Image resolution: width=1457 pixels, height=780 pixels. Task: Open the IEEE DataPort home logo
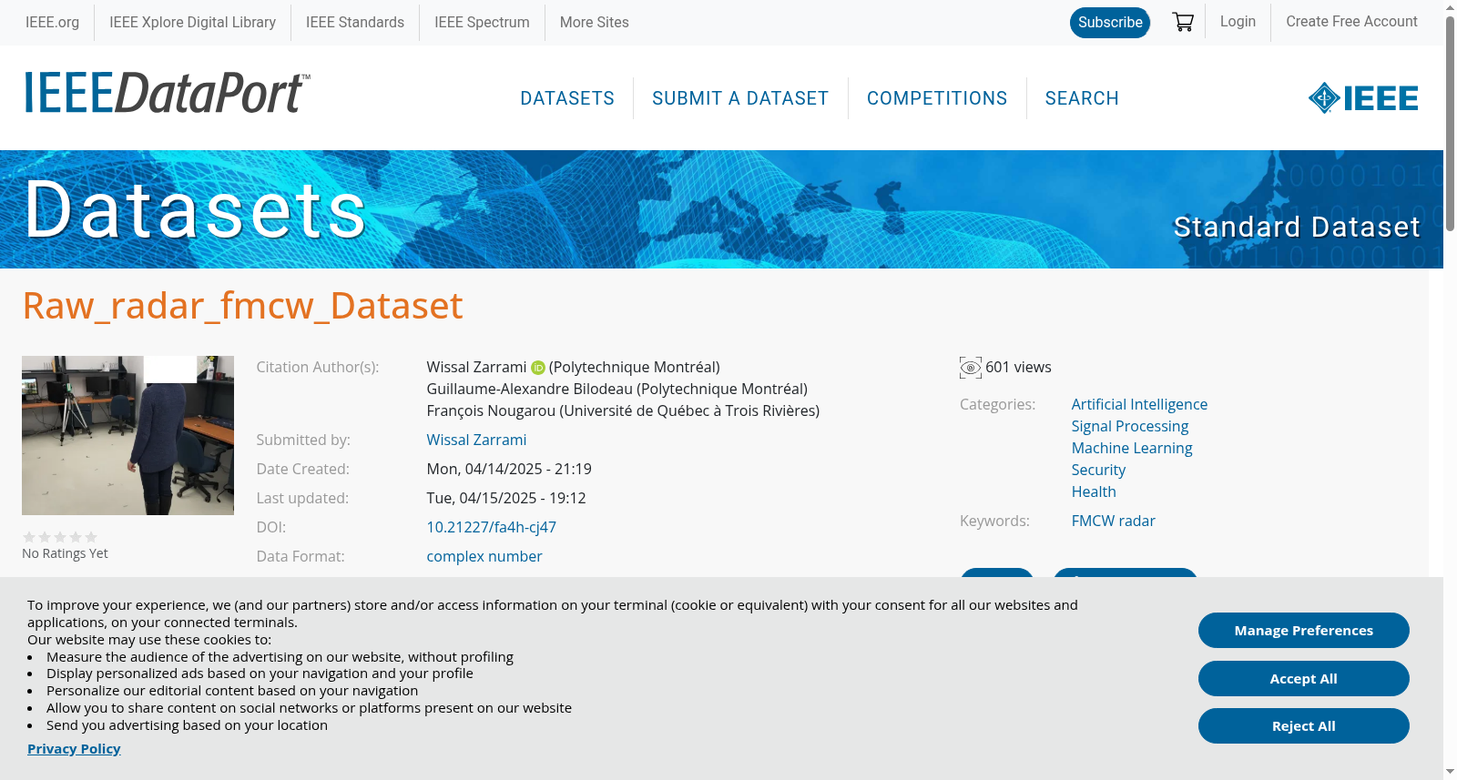(x=167, y=93)
